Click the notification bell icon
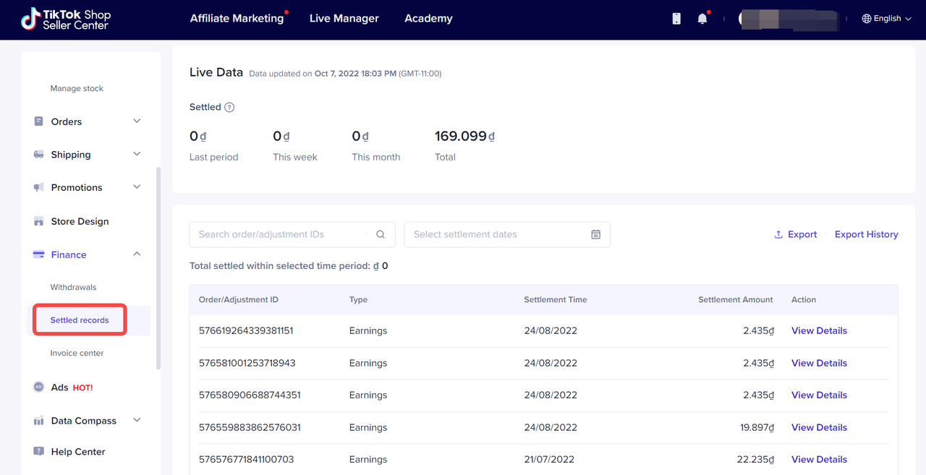 (x=702, y=19)
